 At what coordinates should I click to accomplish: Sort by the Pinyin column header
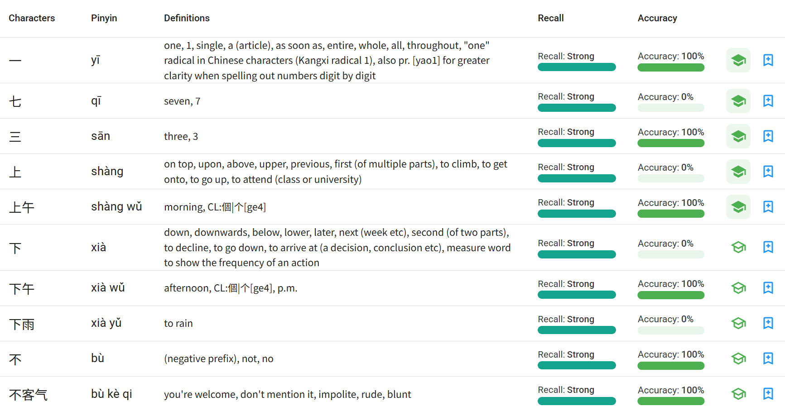104,18
